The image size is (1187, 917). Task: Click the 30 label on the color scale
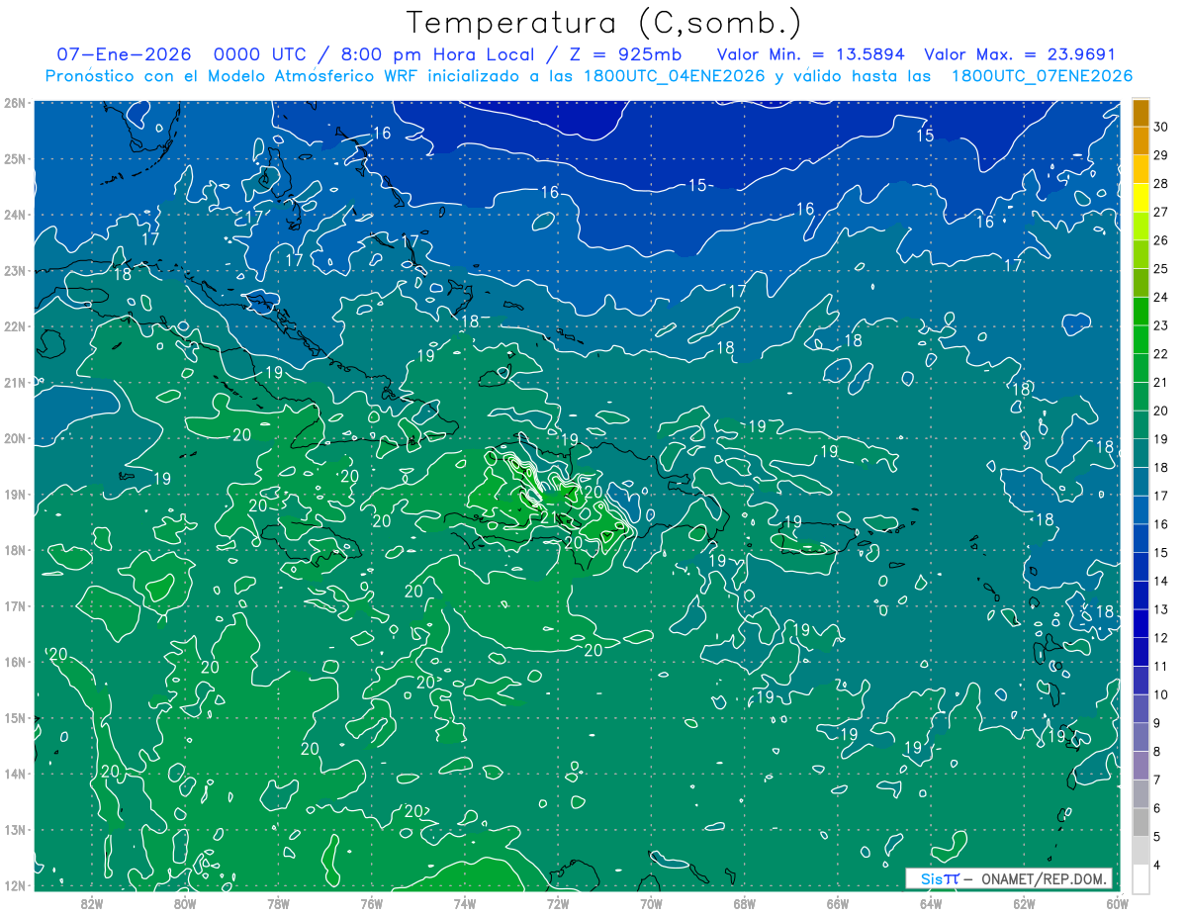pos(1160,128)
